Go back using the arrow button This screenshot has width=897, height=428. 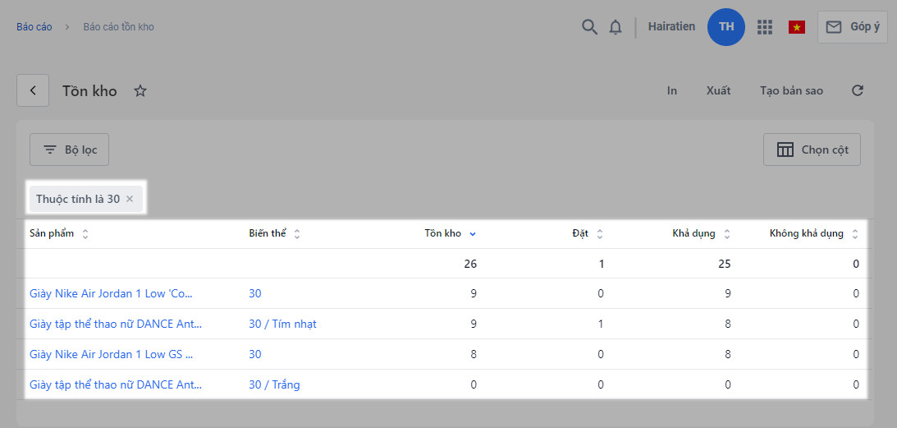(33, 90)
